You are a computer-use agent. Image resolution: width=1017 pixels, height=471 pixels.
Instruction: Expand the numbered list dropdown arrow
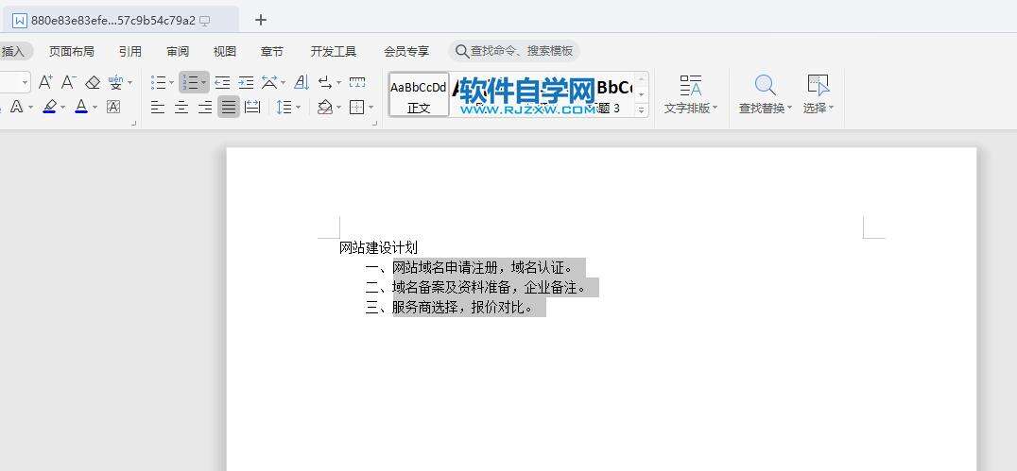(203, 82)
